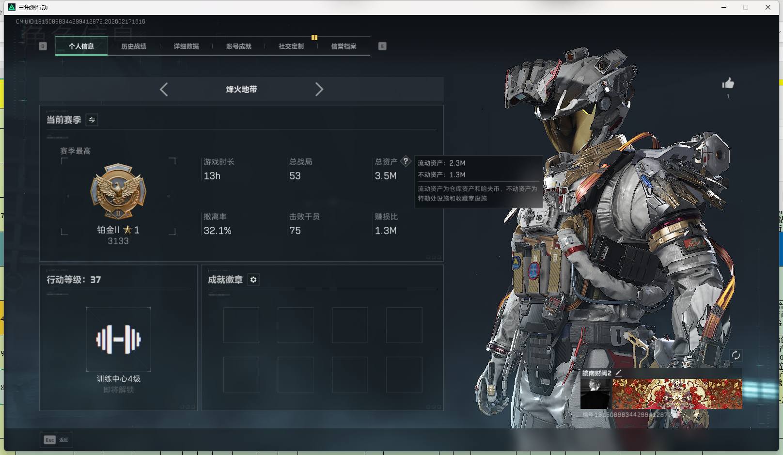Screen dimensions: 783x455
Task: Edit the name 皖南财阀2 with pencil icon
Action: click(618, 373)
